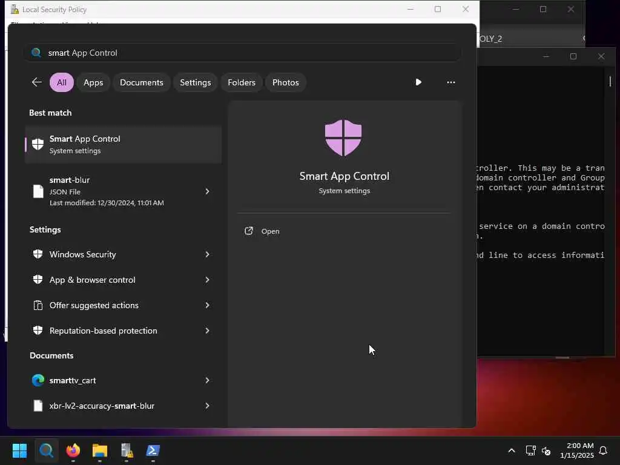Click the search text field containing smart App Control

[242, 53]
